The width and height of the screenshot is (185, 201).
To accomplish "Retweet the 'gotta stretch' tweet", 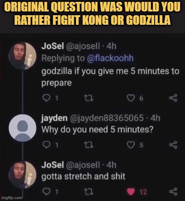I will pos(89,192).
